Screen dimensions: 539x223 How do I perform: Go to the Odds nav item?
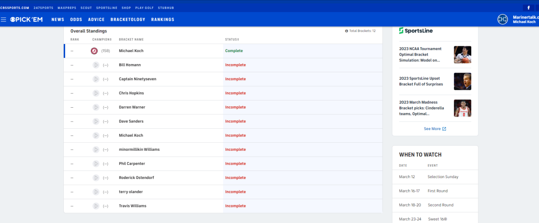pos(76,19)
